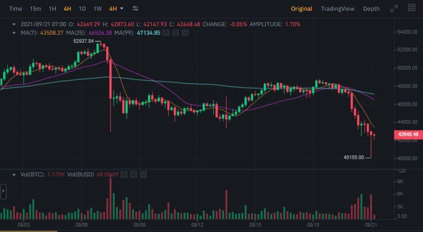Open volume indicator settings gear

pos(133,174)
